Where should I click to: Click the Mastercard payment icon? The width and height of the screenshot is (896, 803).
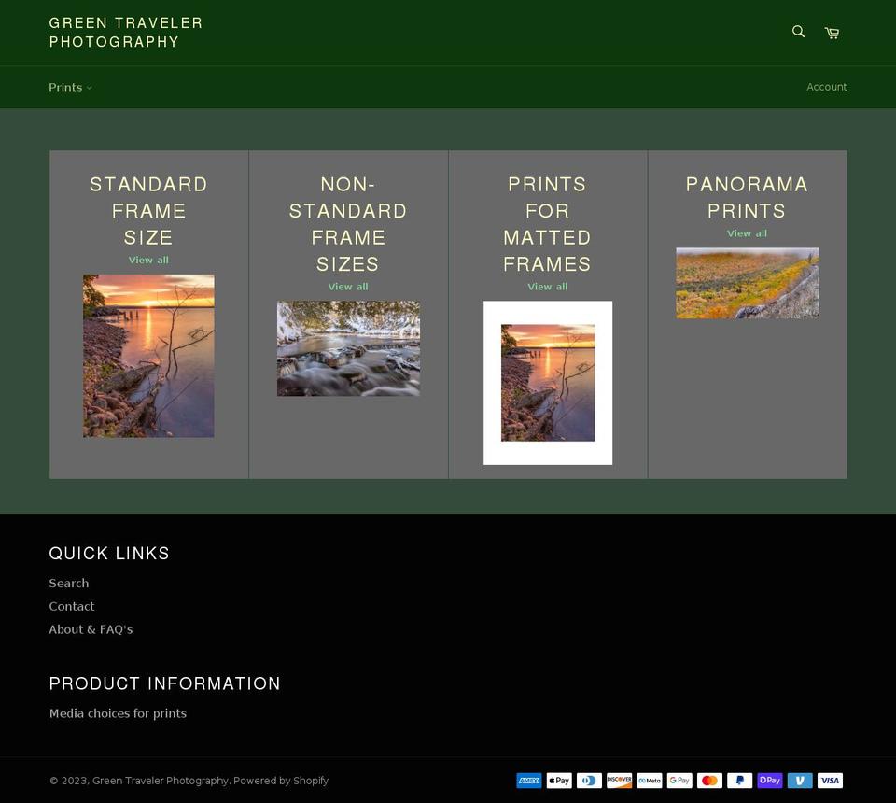point(709,780)
